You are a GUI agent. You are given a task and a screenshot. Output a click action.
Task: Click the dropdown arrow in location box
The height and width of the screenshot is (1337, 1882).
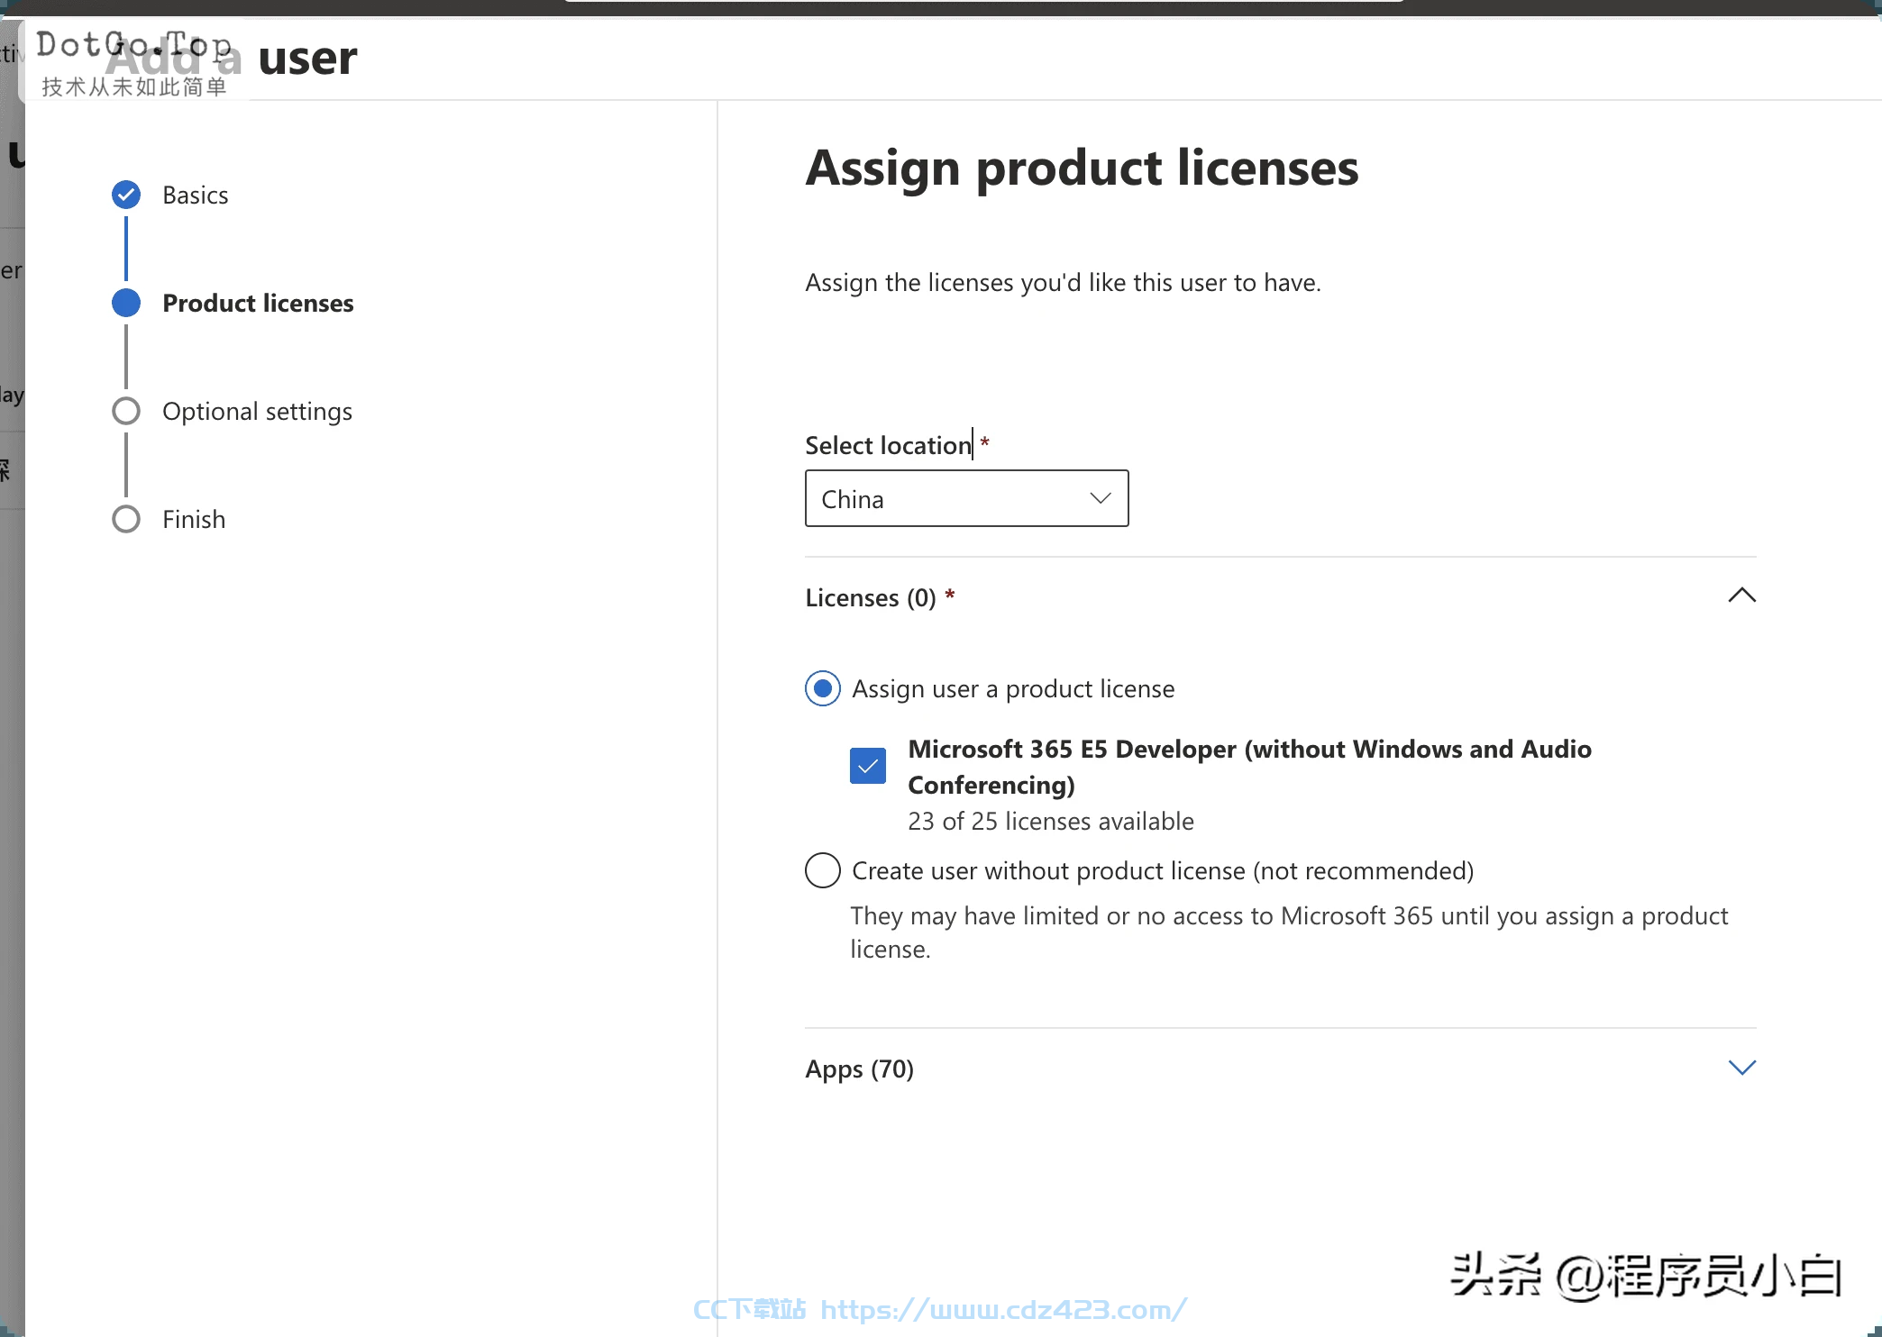click(x=1101, y=498)
